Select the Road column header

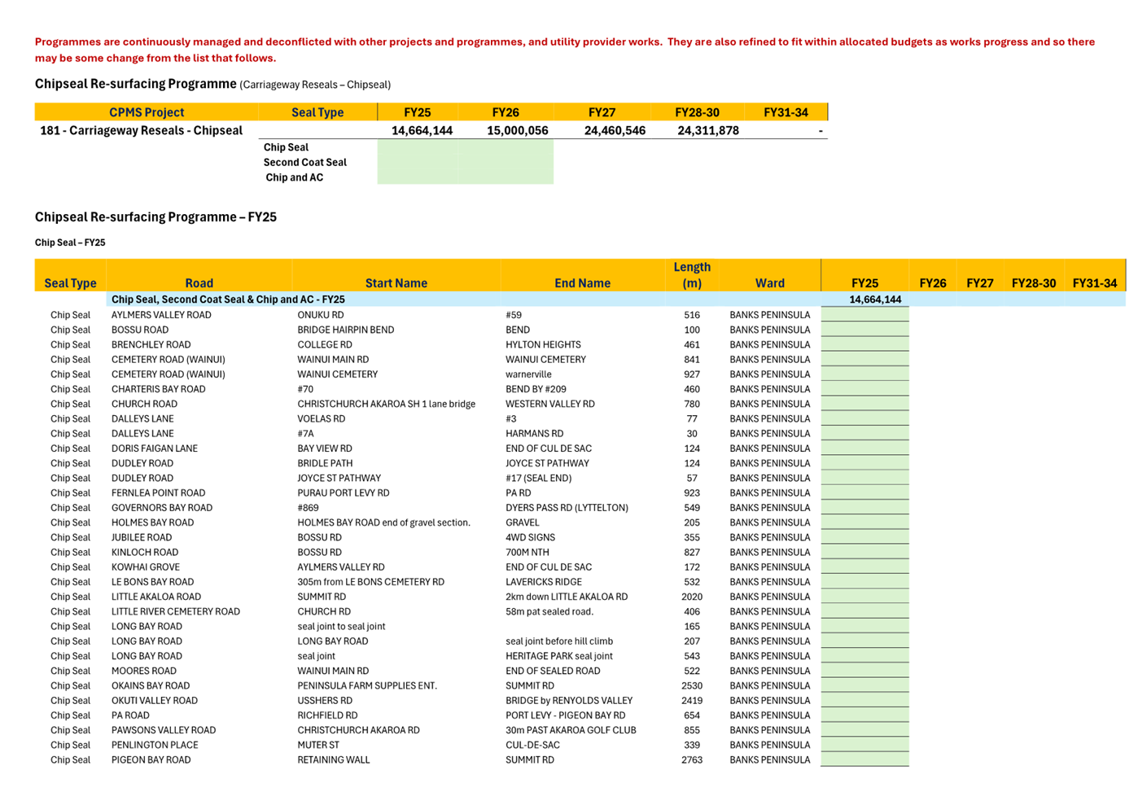tap(198, 282)
